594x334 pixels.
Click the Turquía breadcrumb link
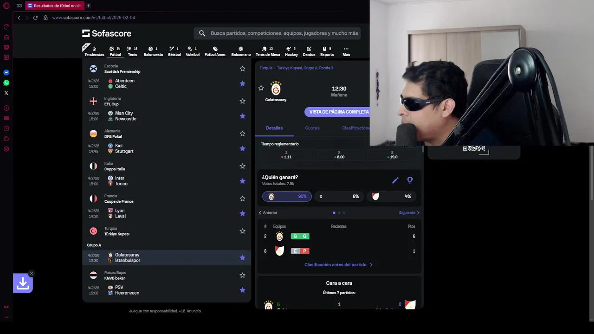[x=266, y=68]
